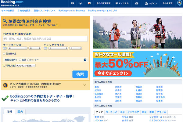
Task: Click the 今すぐチェック sale button
Action: 113,73
